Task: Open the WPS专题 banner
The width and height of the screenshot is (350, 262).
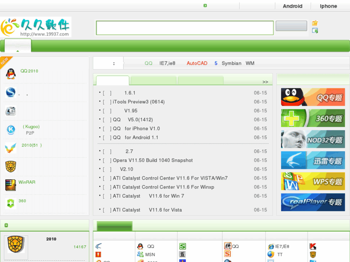Action: tap(313, 181)
